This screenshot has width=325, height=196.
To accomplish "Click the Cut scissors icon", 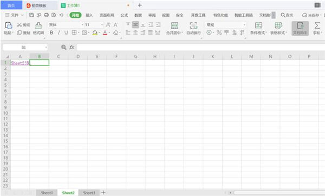I will (x=19, y=25).
